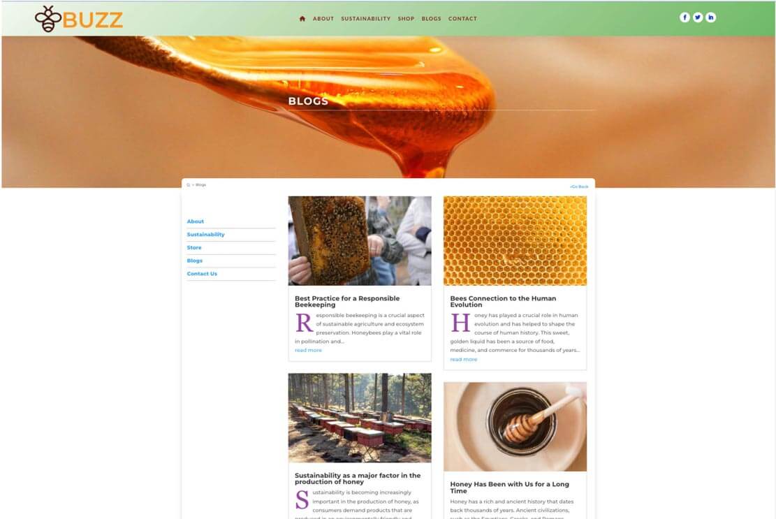The image size is (776, 519).
Task: Select Store in the sidebar
Action: pyautogui.click(x=194, y=247)
